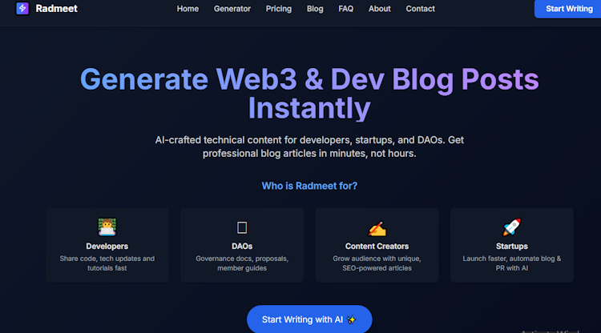Click the Developers coder emoji icon
Screen dimensions: 601x333
pos(107,227)
